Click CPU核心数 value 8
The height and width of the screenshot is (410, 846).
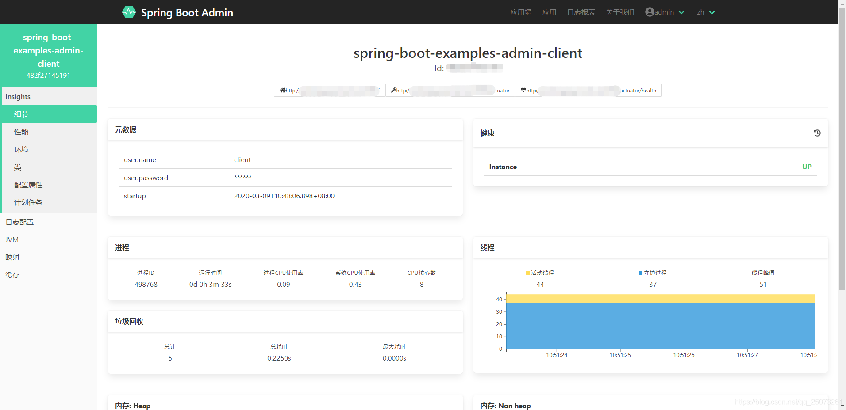pyautogui.click(x=422, y=284)
